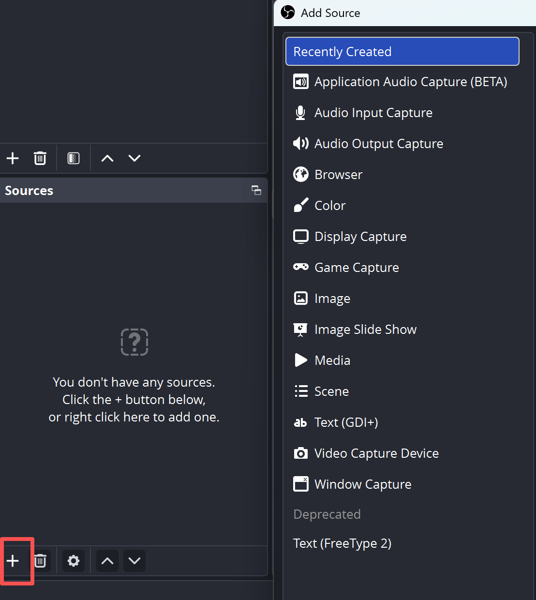Select Recently Created in Add Source
This screenshot has width=536, height=600.
coord(402,51)
